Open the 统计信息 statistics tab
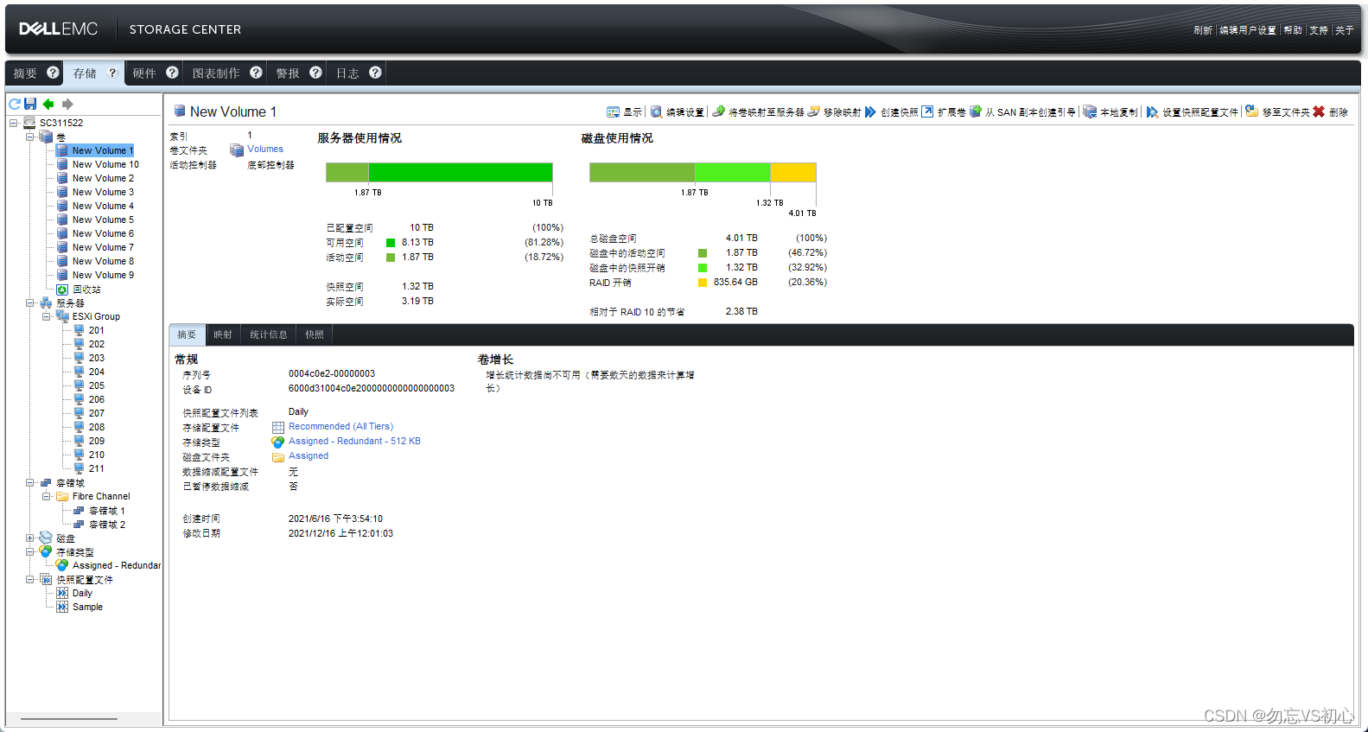Image resolution: width=1368 pixels, height=732 pixels. point(268,334)
